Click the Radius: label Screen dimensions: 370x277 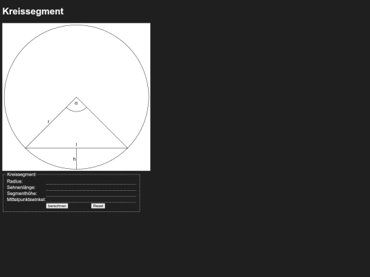pos(14,181)
